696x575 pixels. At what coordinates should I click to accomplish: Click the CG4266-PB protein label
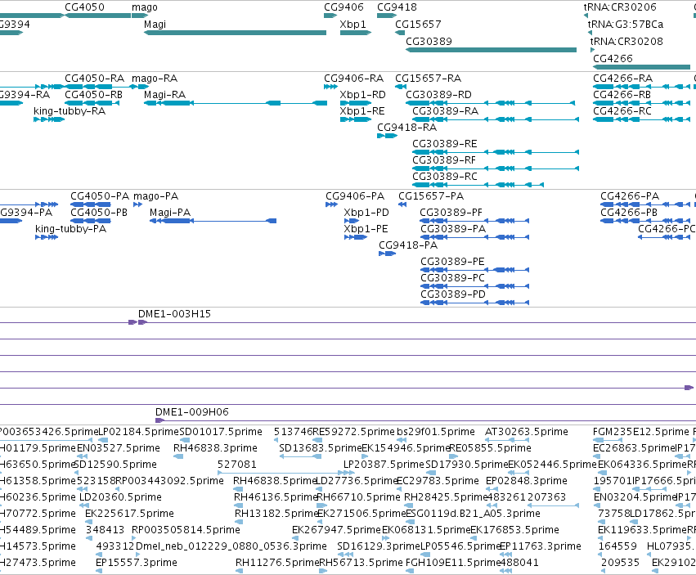point(629,213)
